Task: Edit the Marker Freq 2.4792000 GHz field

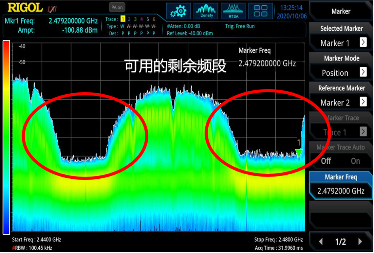Action: 341,191
